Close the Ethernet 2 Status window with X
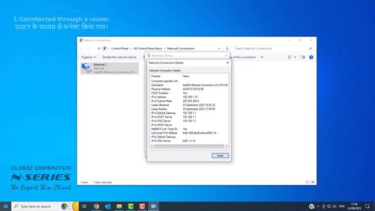 click(226, 56)
